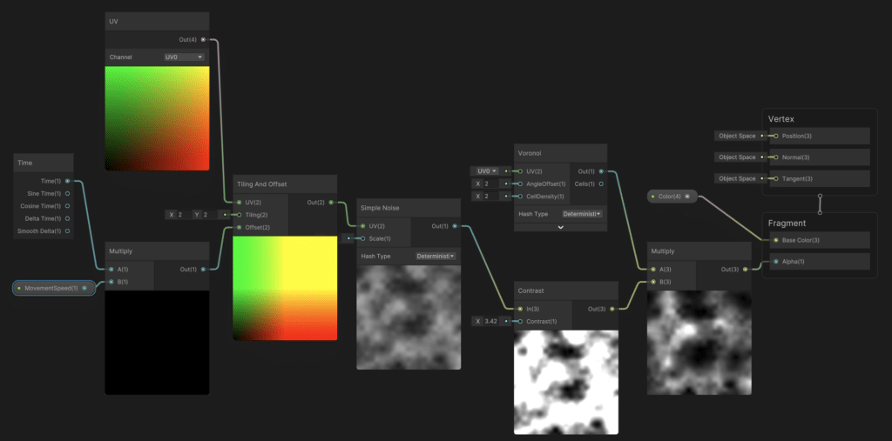The image size is (892, 441).
Task: Open the Voronoi Hash Type dropdown
Action: (582, 213)
